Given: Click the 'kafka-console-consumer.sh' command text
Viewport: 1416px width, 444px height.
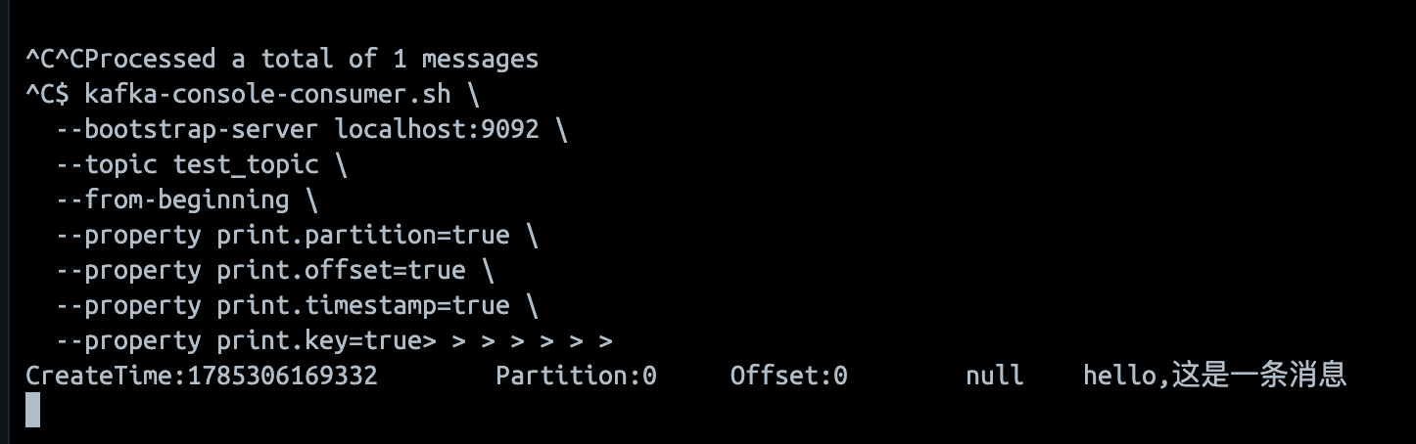Looking at the screenshot, I should point(268,94).
